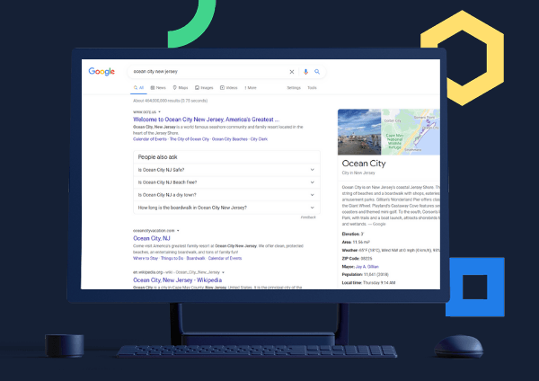Open the Ocean City beach photo thumbnail
The height and width of the screenshot is (381, 539).
pyautogui.click(x=359, y=132)
